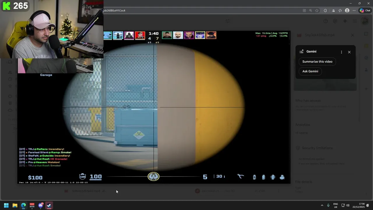The width and height of the screenshot is (373, 210).
Task: Click the CT emblem at HUD bottom center
Action: pos(154,176)
